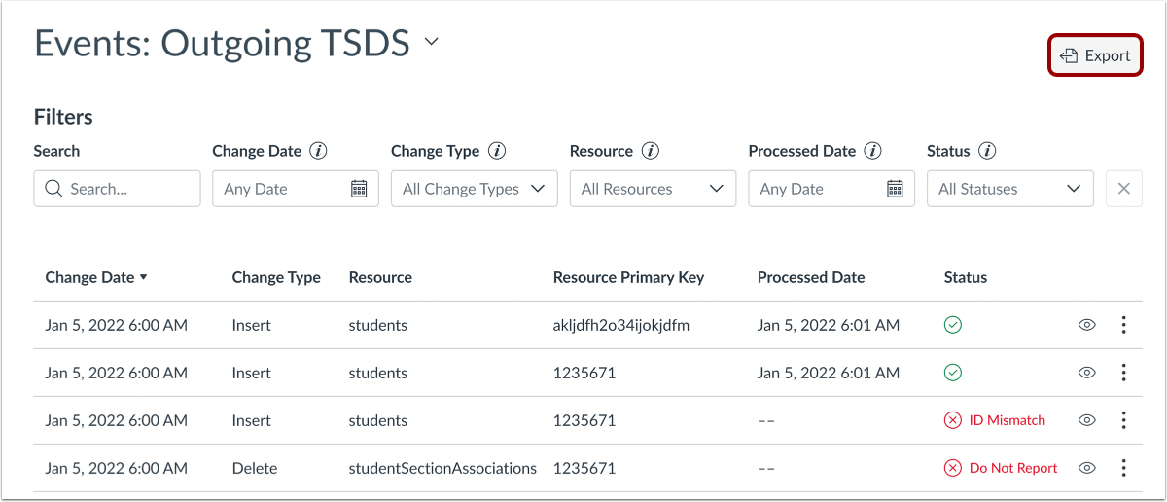This screenshot has height=502, width=1167.
Task: Clear filters with the X button
Action: [x=1124, y=189]
